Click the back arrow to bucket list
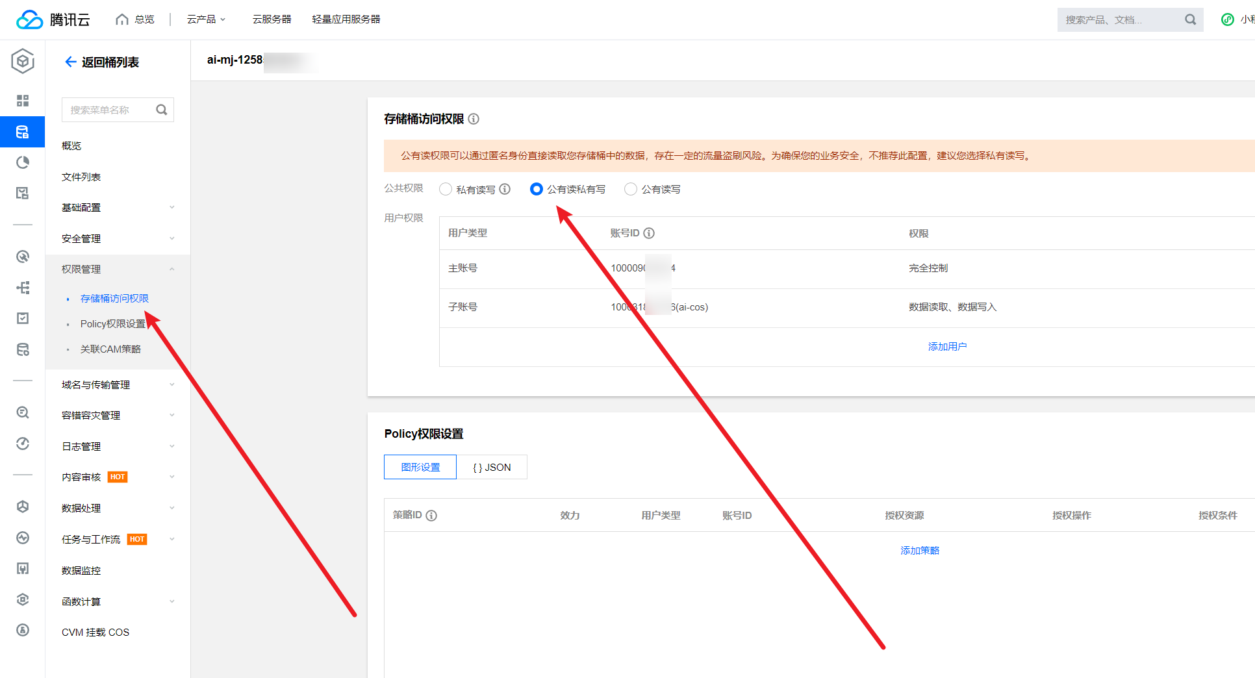1255x678 pixels. pyautogui.click(x=70, y=62)
